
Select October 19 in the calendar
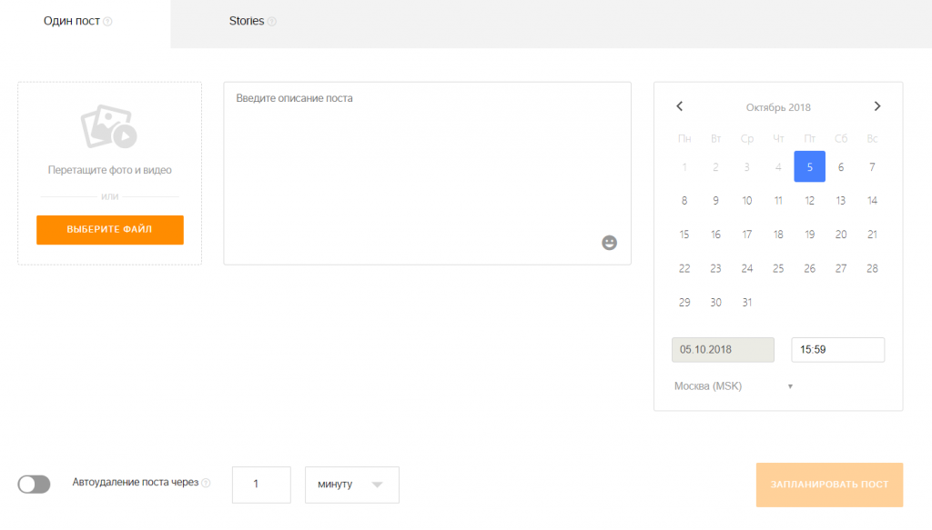(x=809, y=235)
